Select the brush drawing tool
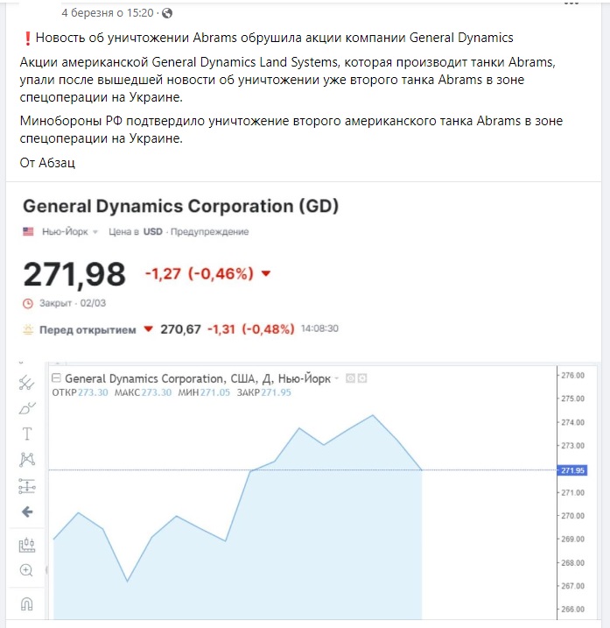The height and width of the screenshot is (628, 610). click(27, 408)
